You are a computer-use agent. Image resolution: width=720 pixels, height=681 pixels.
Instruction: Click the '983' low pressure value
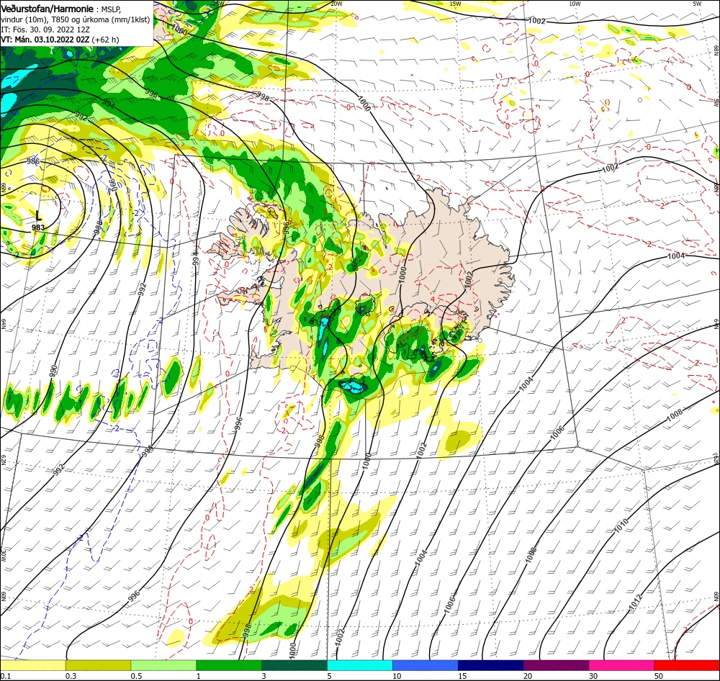[x=38, y=227]
